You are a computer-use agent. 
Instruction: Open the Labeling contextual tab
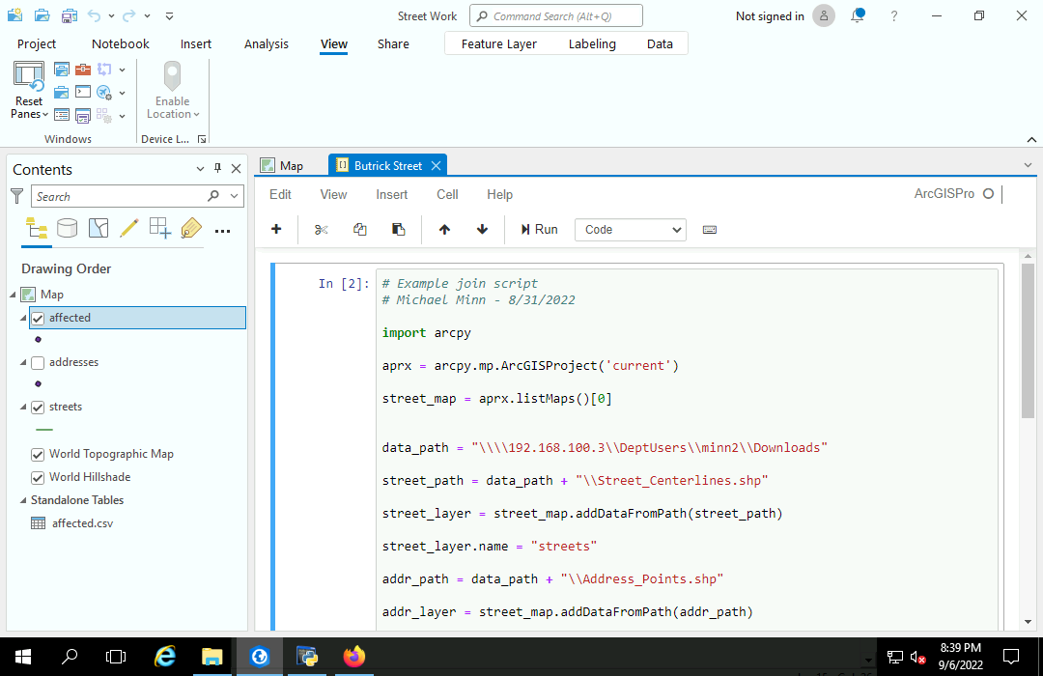592,43
